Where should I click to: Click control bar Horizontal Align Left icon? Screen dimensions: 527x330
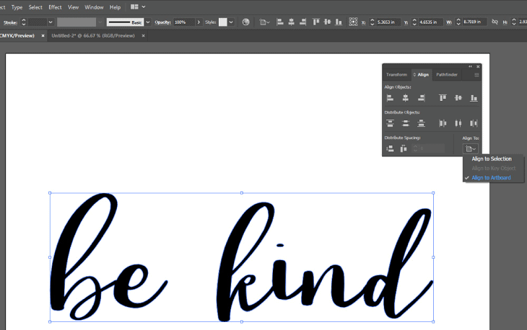279,22
